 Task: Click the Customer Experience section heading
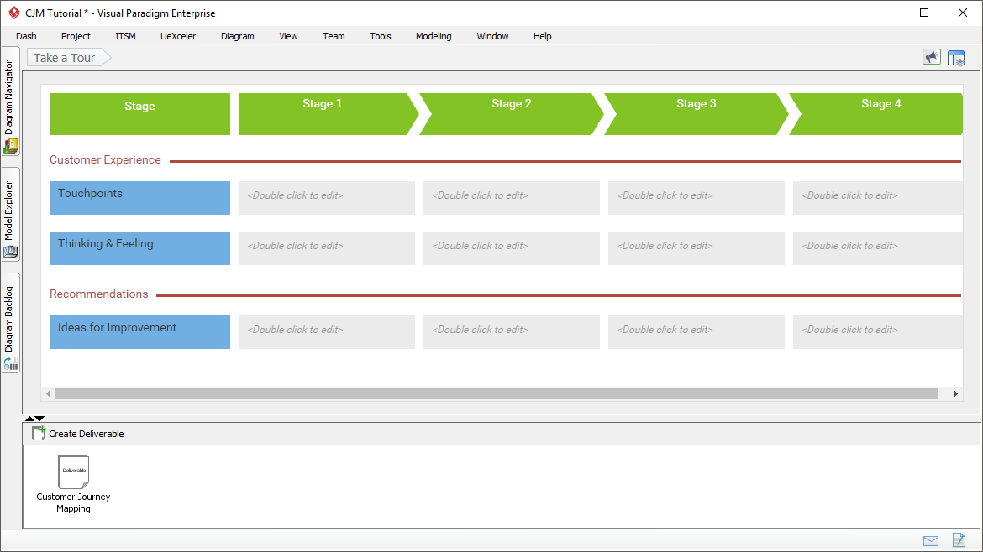click(105, 159)
